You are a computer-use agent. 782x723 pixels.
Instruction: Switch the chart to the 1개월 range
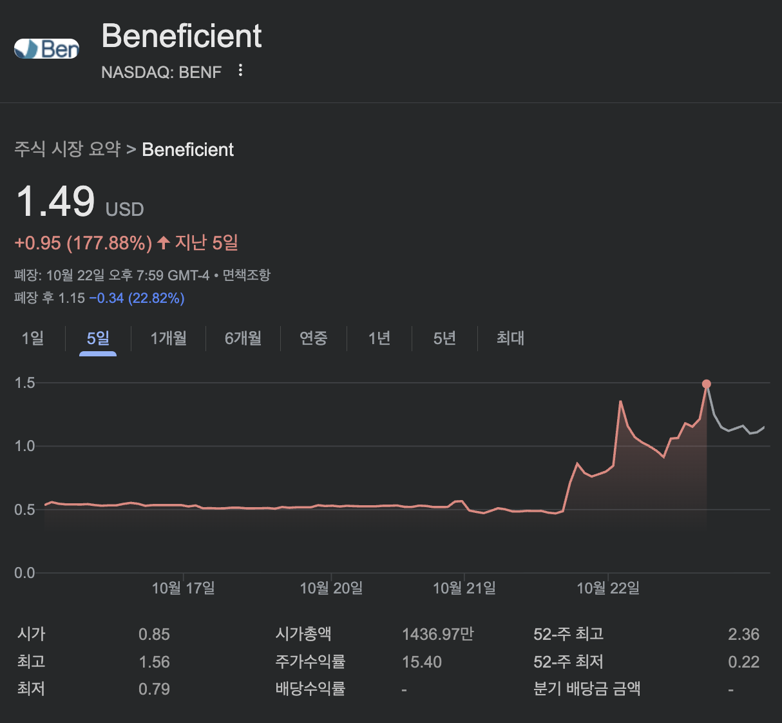(x=168, y=338)
